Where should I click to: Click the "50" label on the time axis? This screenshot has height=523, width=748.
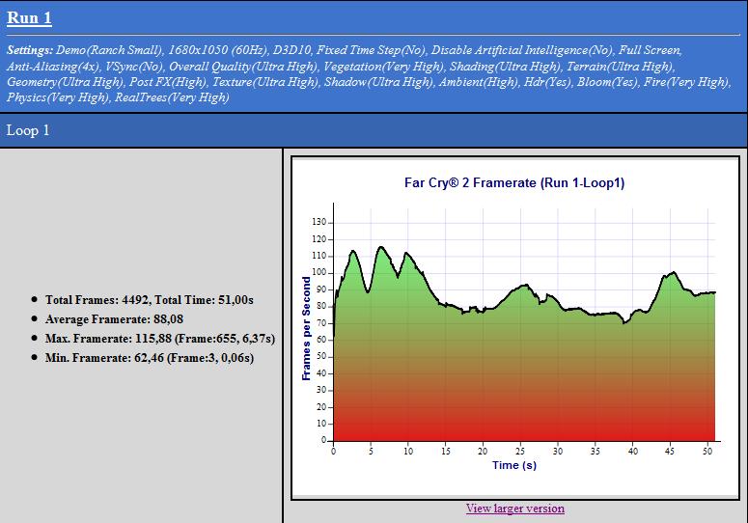[707, 451]
